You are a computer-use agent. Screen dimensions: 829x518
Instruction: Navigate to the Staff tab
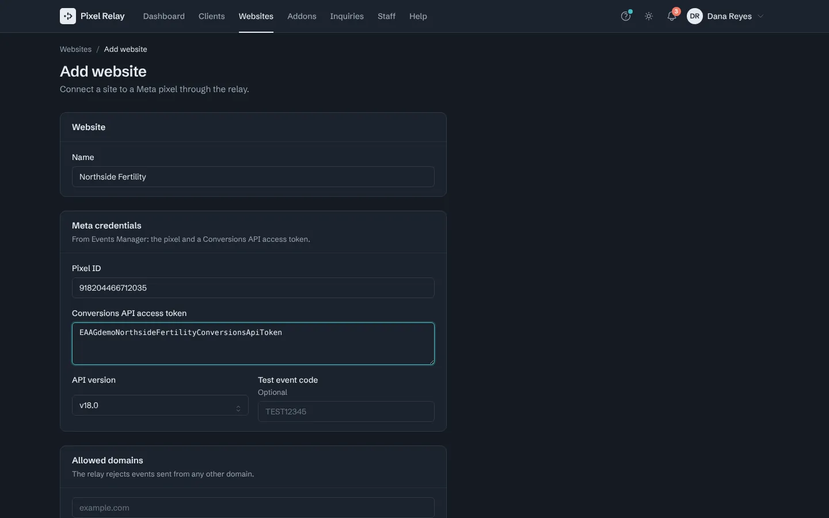pyautogui.click(x=386, y=16)
